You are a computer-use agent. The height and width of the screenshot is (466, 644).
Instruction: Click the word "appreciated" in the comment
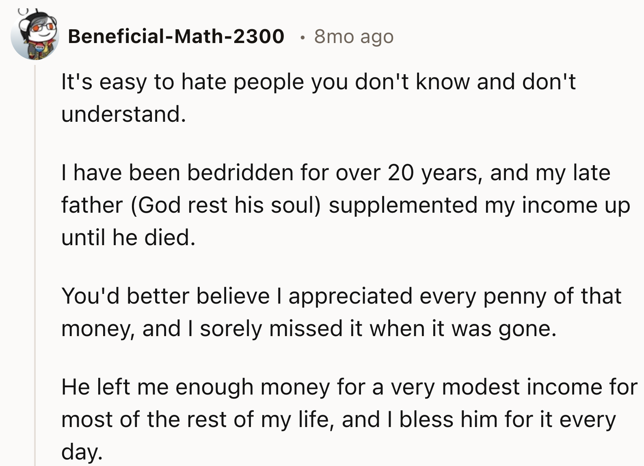[350, 296]
